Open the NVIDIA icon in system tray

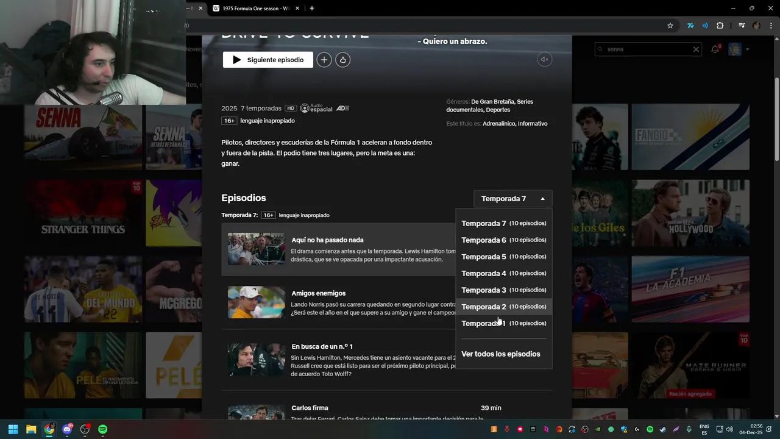coord(598,429)
